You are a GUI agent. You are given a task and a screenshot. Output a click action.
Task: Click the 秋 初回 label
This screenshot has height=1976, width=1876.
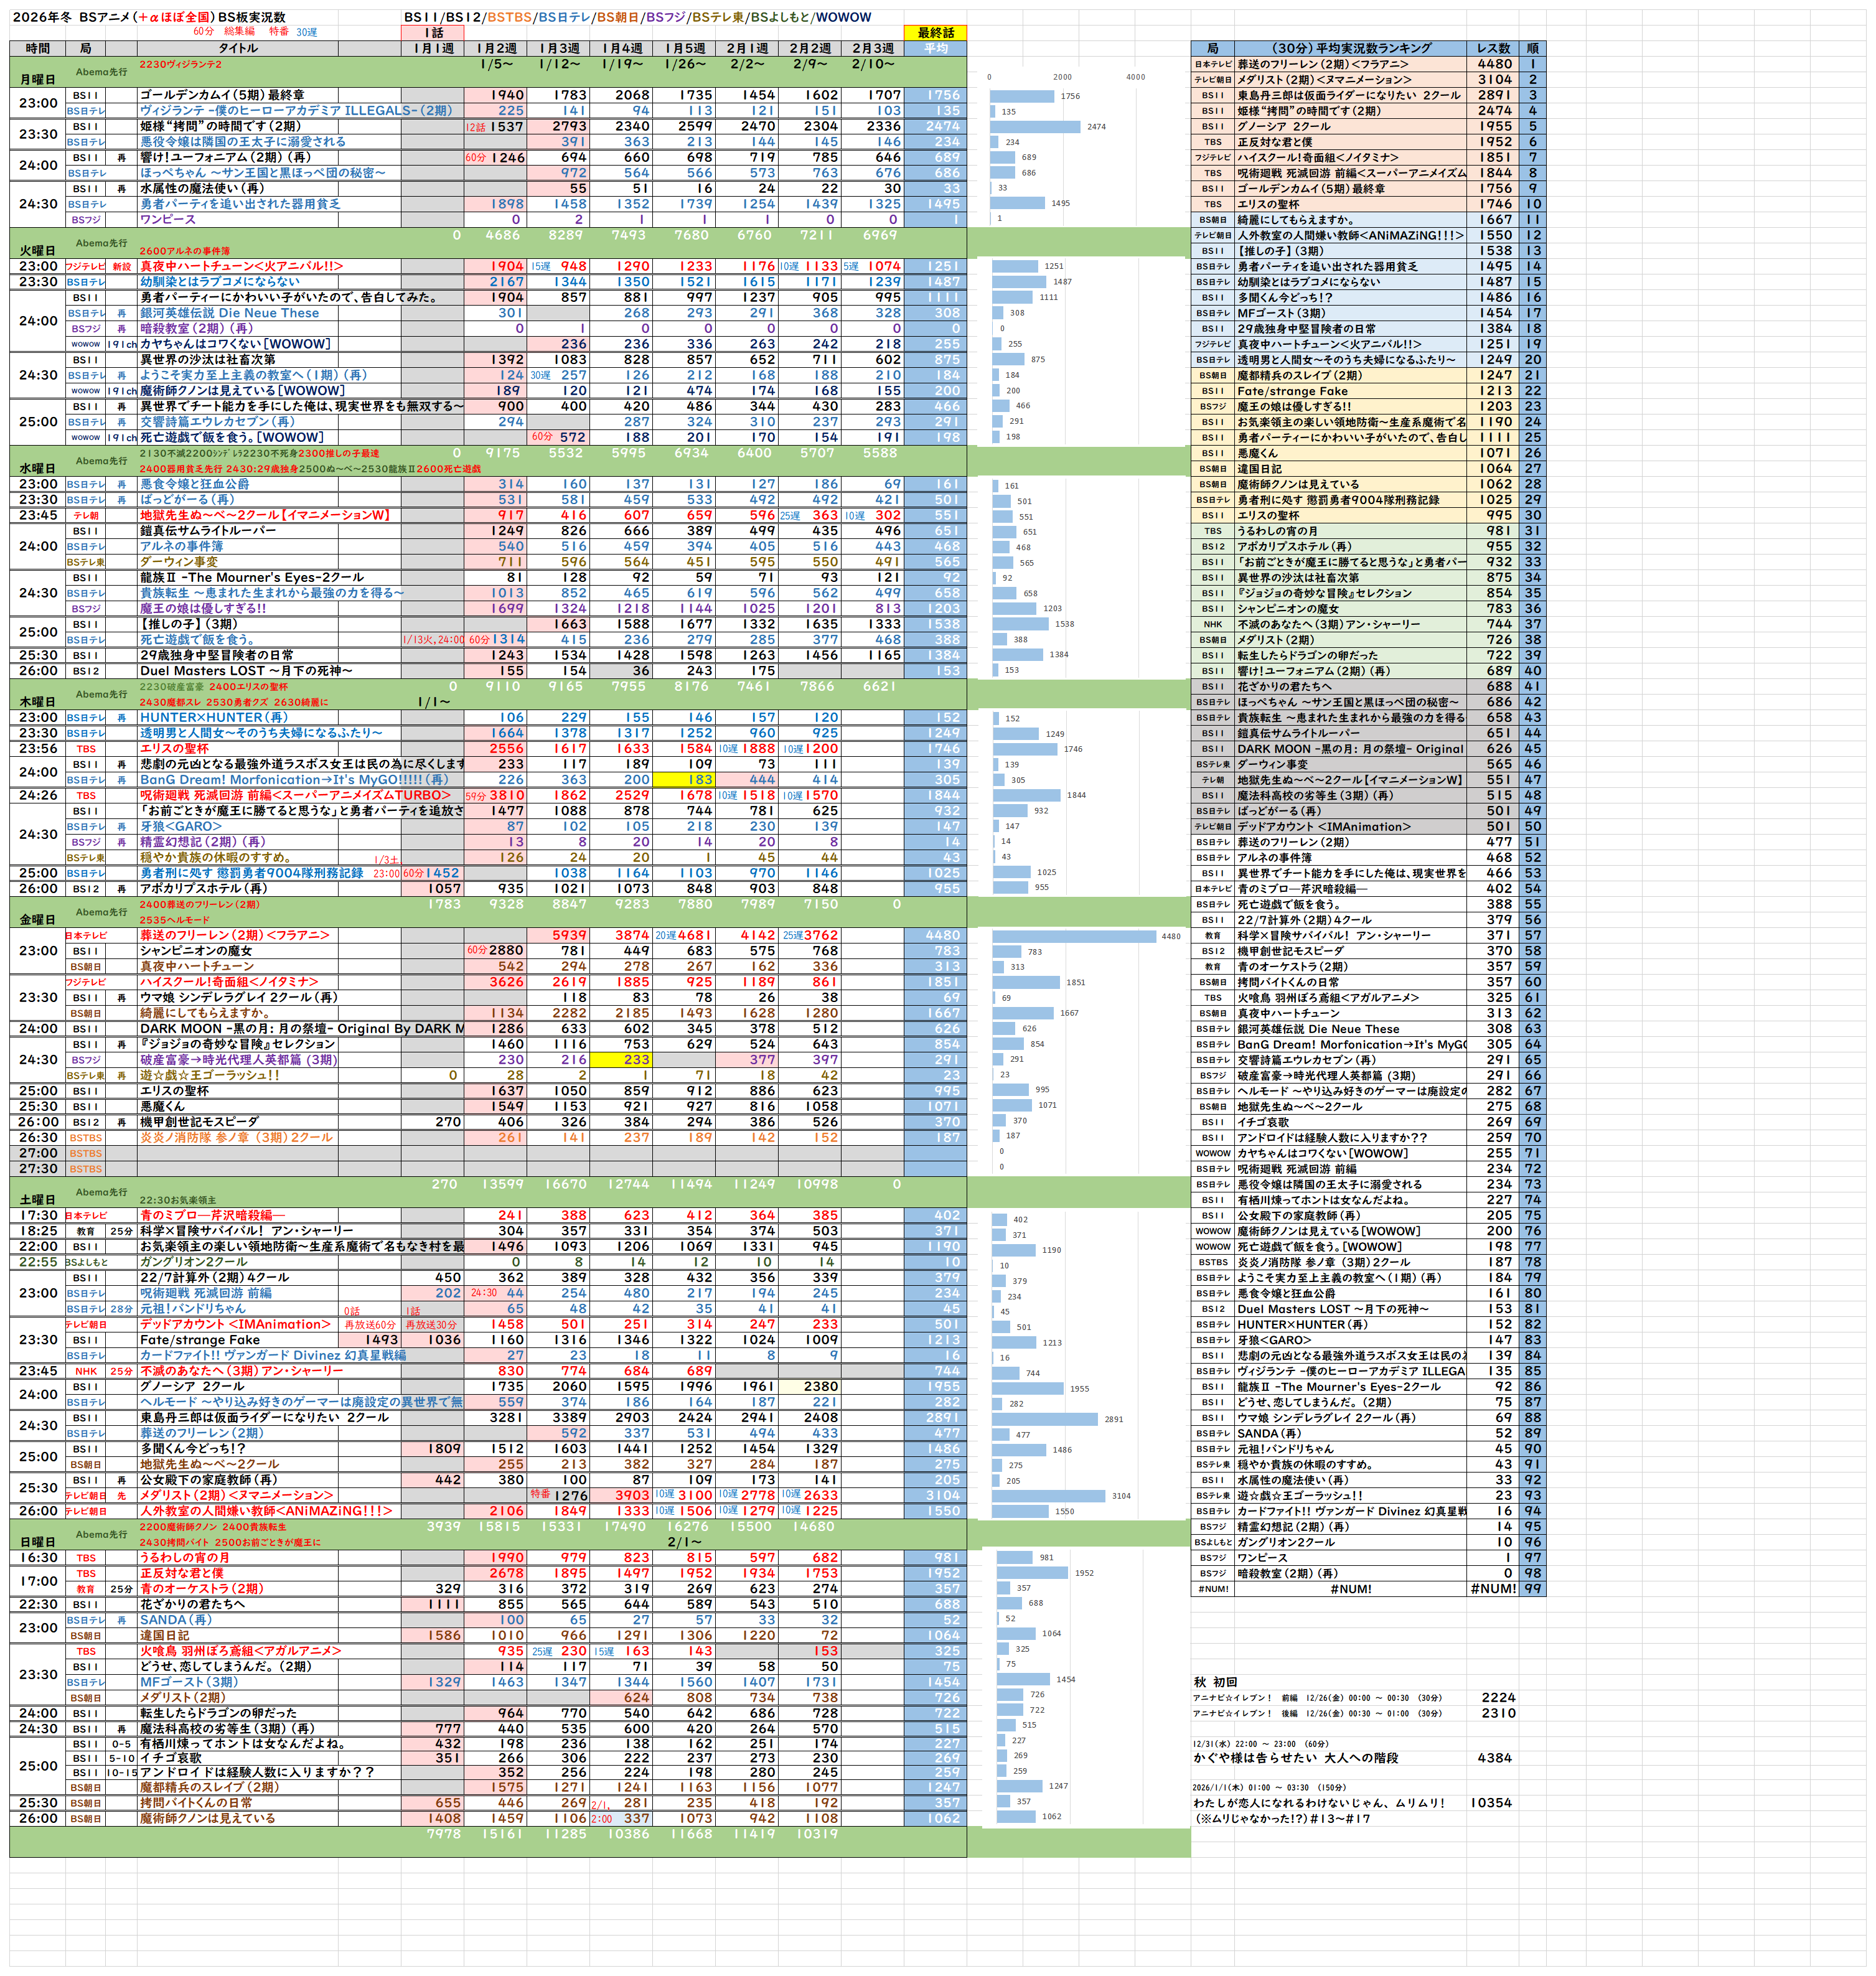pos(1215,1682)
